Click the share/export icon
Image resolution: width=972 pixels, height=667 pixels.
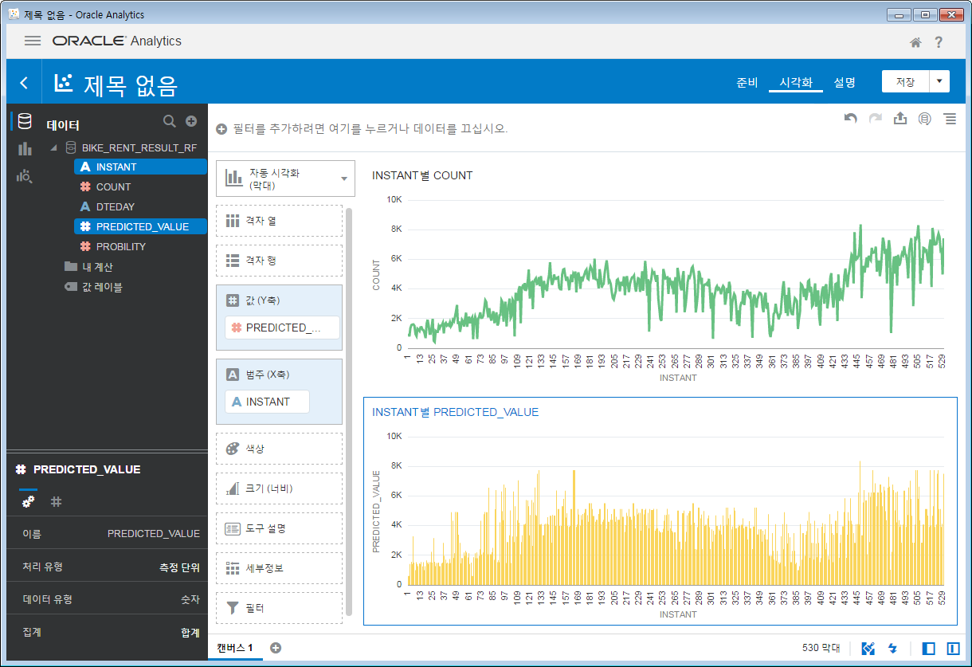click(900, 119)
